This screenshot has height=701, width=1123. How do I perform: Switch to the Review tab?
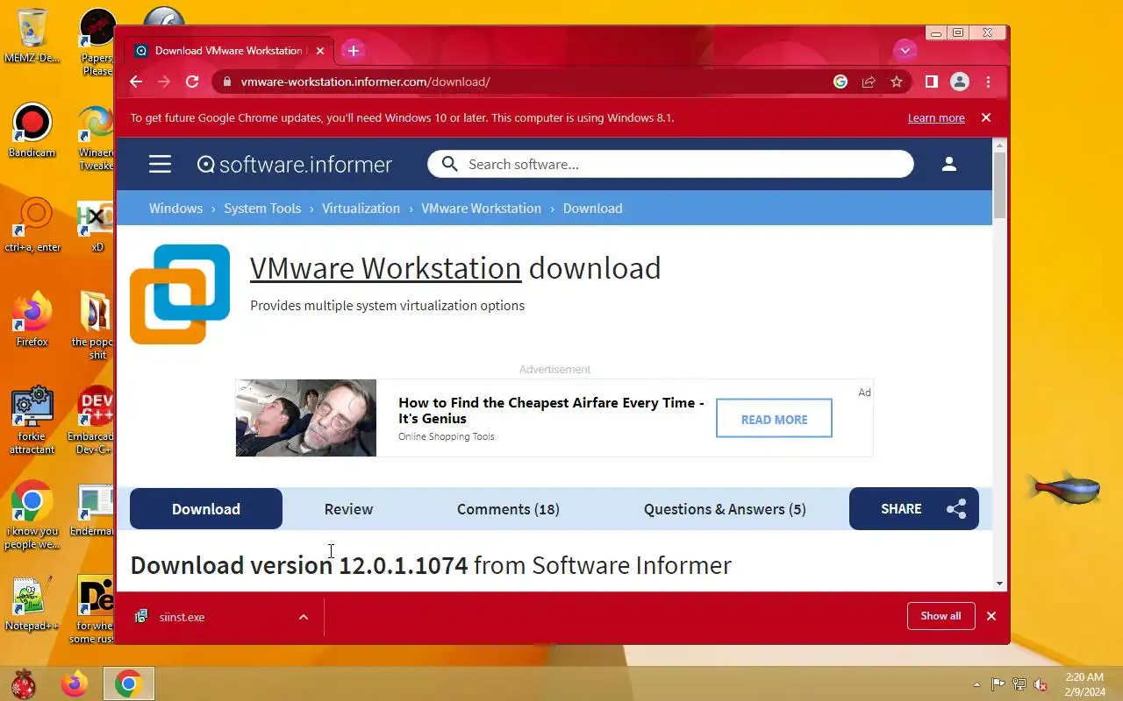click(x=348, y=509)
